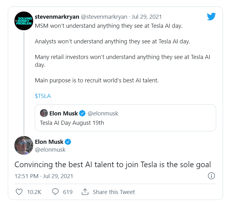Like the tweet with heart icon
233x204 pixels.
(x=19, y=192)
